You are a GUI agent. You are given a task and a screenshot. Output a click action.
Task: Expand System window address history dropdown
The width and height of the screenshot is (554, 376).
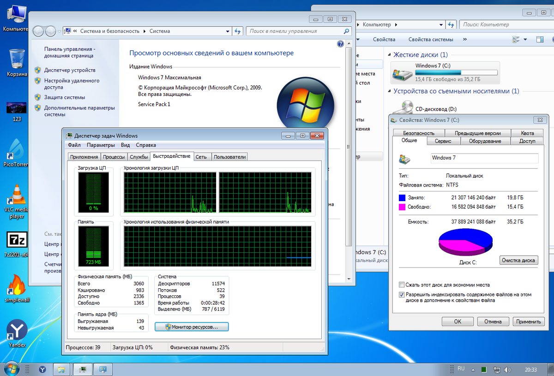pos(228,31)
